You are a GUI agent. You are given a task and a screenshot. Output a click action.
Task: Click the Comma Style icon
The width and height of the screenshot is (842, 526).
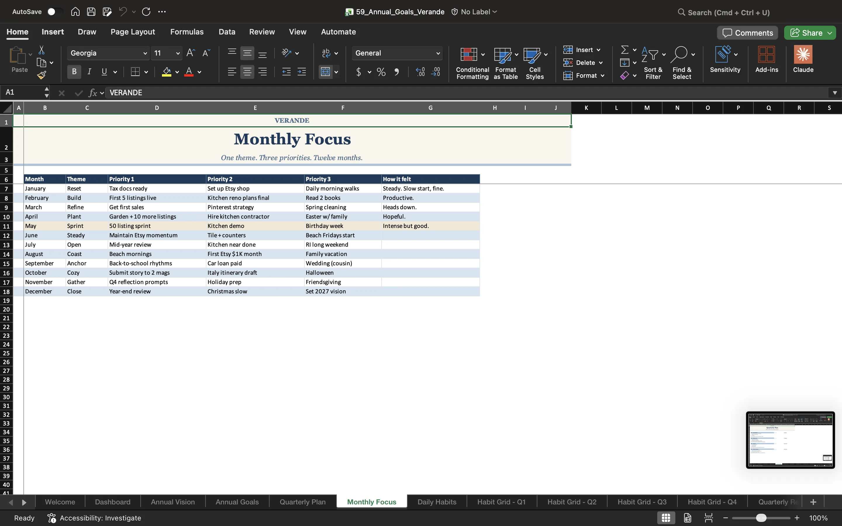(x=397, y=72)
